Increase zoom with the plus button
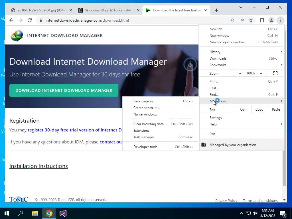Screen dimensions: 292x219 click(x=261, y=73)
